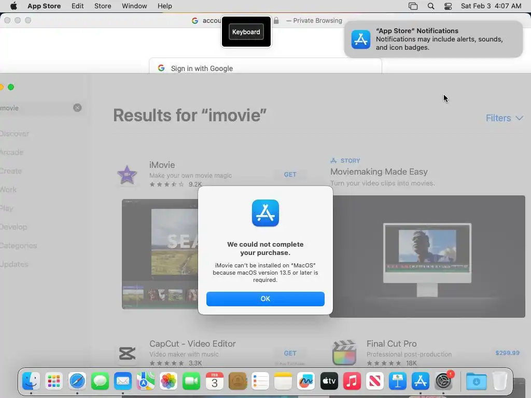Viewport: 531px width, 398px height.
Task: Open Freeform from the Dock
Action: pos(306,381)
